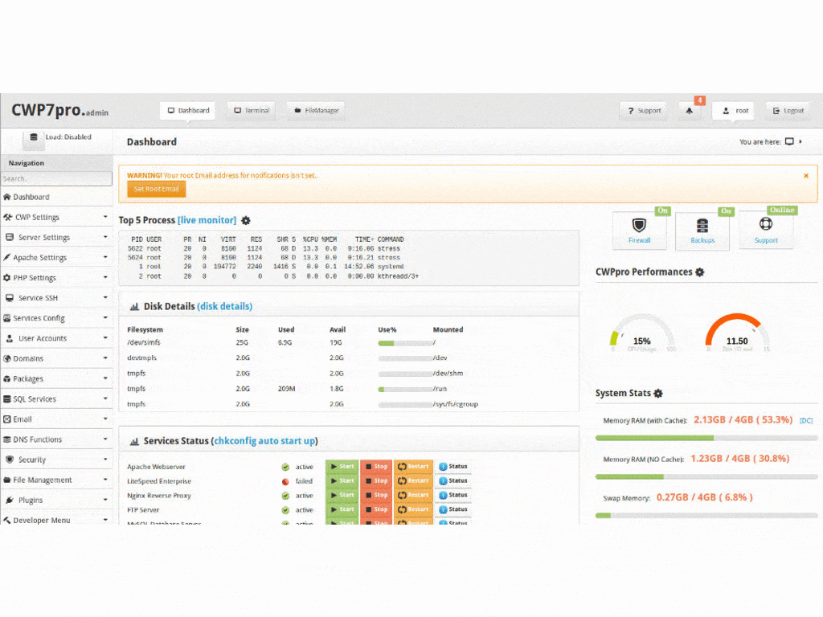This screenshot has width=823, height=617.
Task: Expand SQL Services menu
Action: 57,398
